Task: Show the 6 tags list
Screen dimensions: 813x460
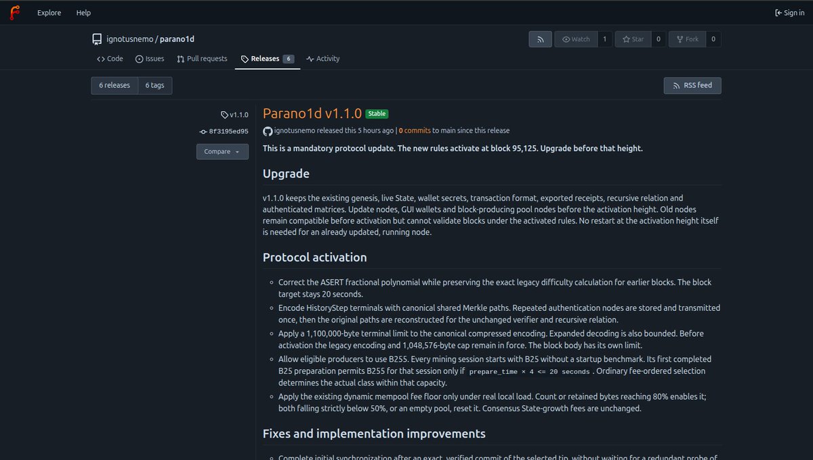Action: click(154, 85)
